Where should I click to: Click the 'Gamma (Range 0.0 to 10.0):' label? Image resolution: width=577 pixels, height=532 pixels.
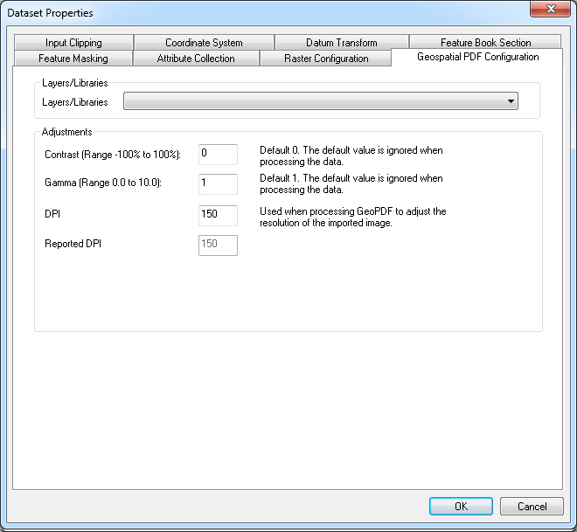[103, 183]
